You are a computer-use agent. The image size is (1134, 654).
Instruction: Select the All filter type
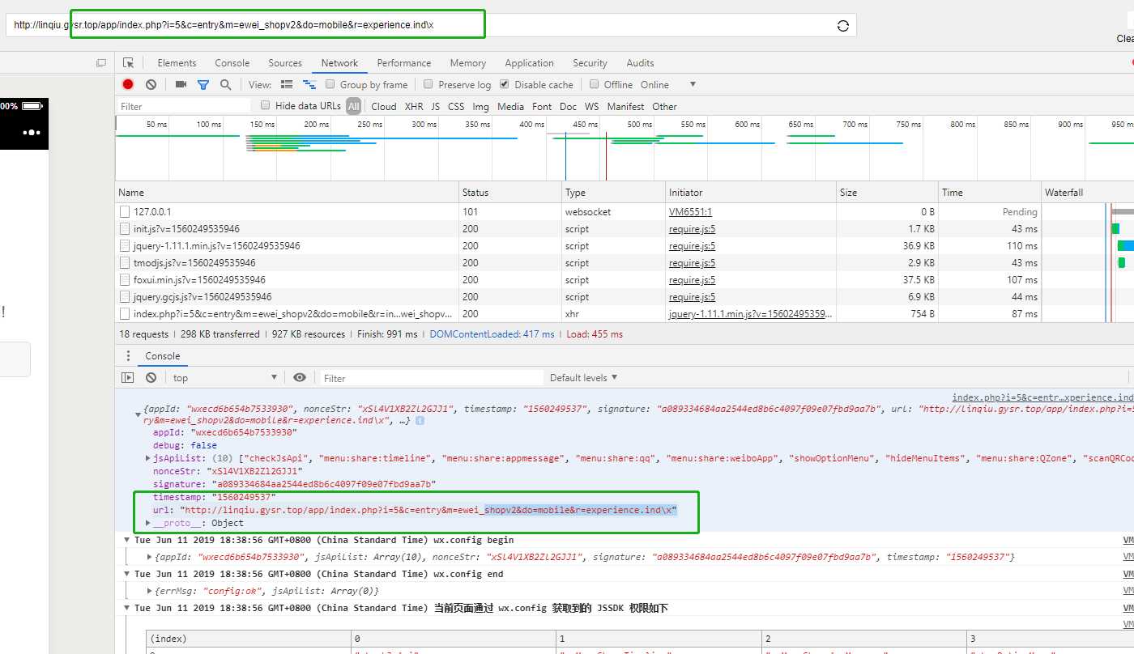click(x=353, y=106)
